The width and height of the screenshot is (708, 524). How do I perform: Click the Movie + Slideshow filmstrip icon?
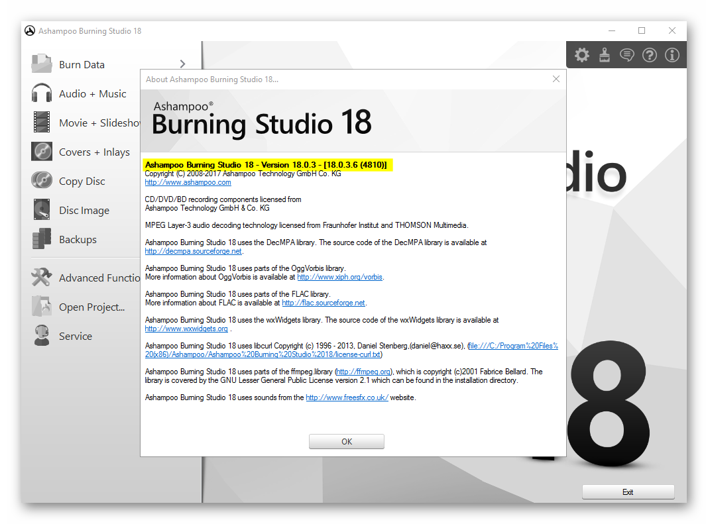click(41, 123)
